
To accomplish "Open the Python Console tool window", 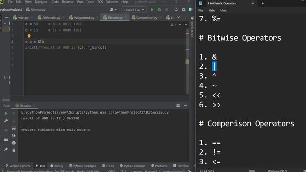I will coord(132,166).
